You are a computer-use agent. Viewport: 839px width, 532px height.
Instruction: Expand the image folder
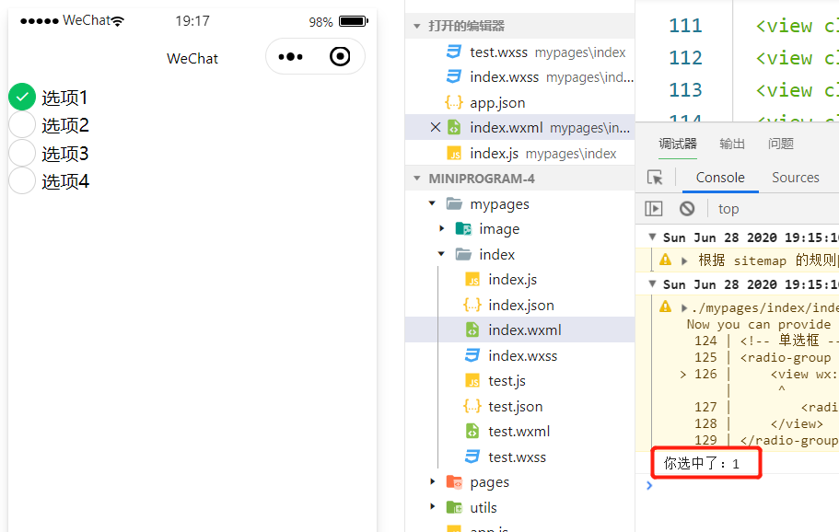[441, 229]
